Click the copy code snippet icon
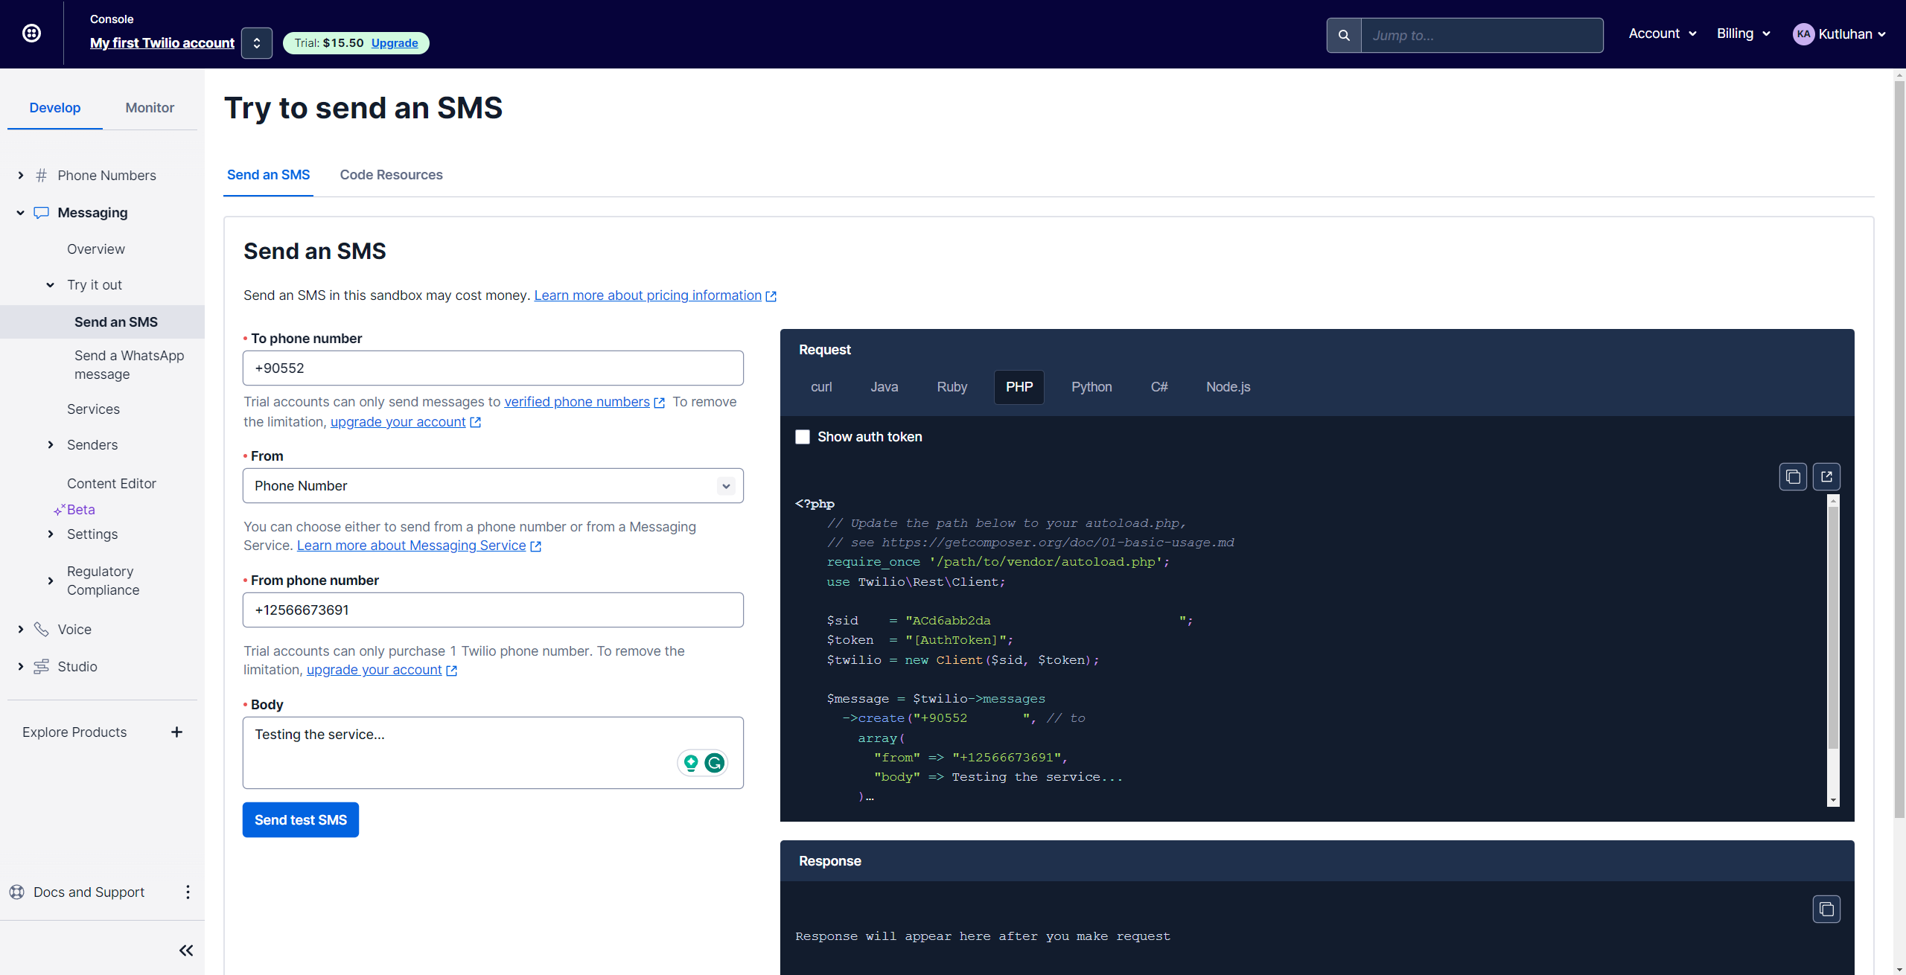 [x=1793, y=476]
